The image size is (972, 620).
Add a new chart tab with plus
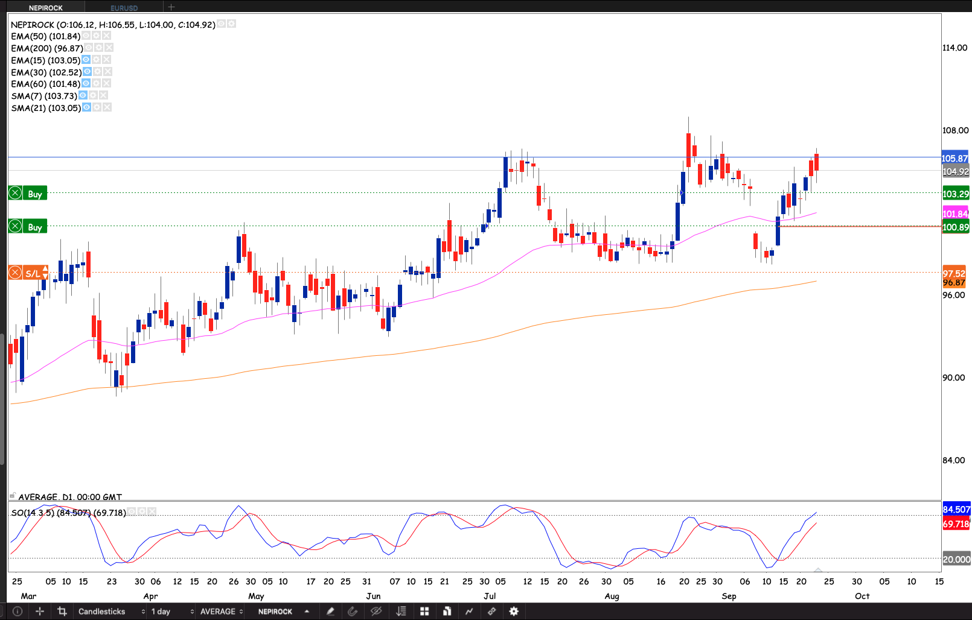click(x=171, y=7)
